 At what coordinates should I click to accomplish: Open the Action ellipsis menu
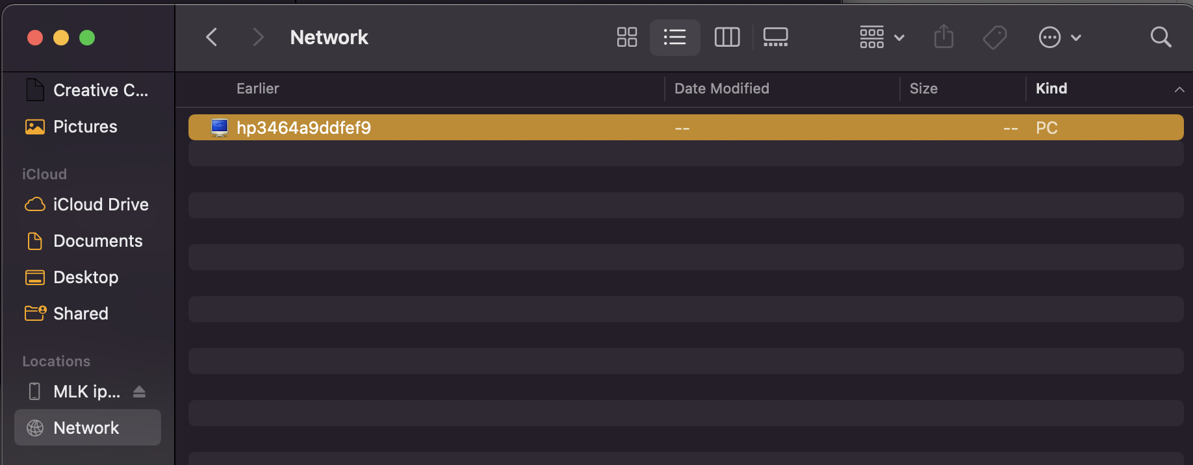(x=1059, y=37)
